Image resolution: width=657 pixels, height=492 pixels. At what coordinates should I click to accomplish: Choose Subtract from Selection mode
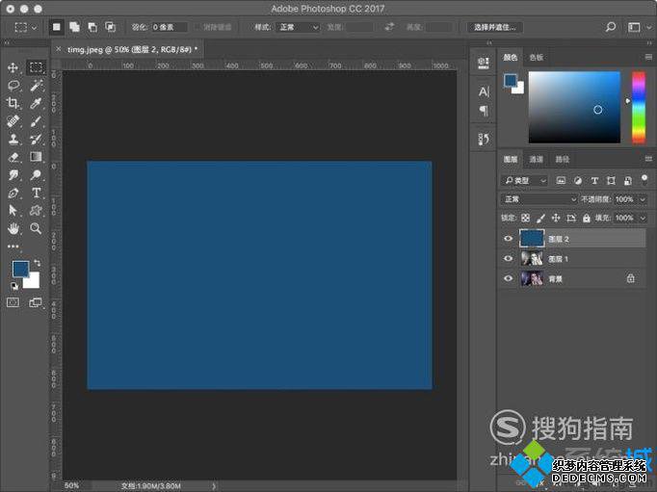[92, 27]
